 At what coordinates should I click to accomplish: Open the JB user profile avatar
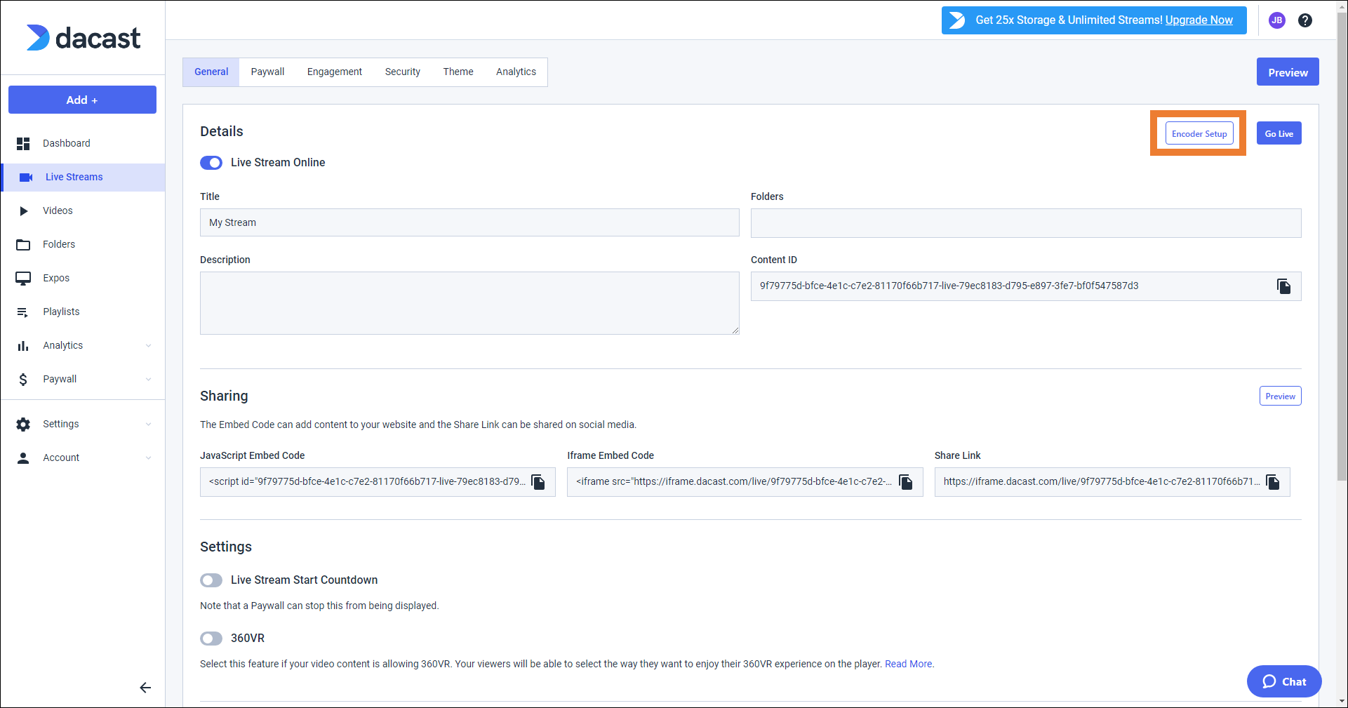[1277, 20]
